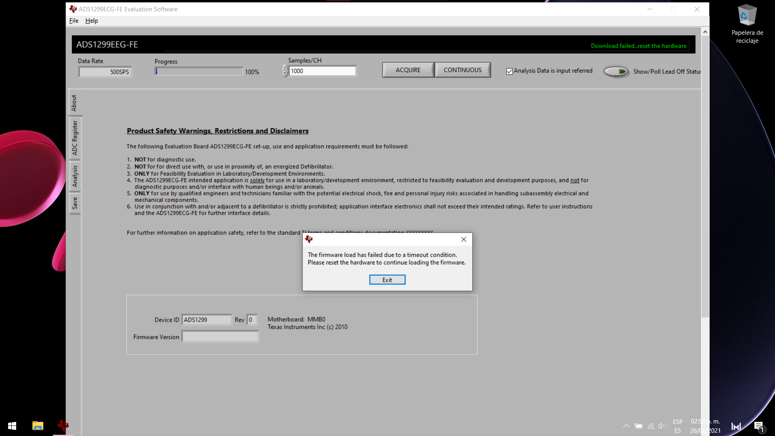Click the Data Rate 500SPS field
This screenshot has width=775, height=436.
[x=105, y=72]
